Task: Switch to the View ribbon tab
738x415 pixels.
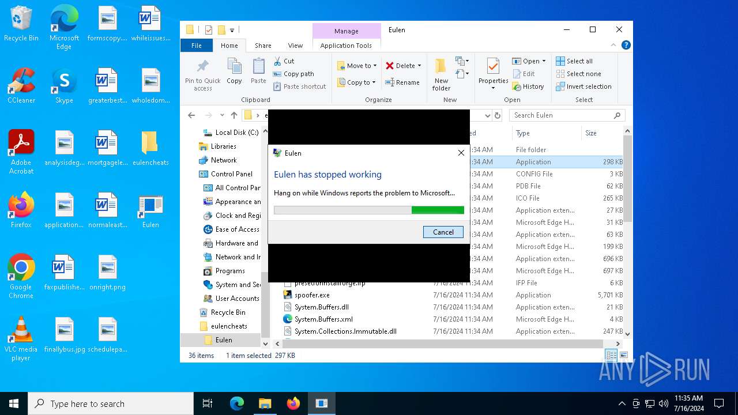Action: [295, 46]
